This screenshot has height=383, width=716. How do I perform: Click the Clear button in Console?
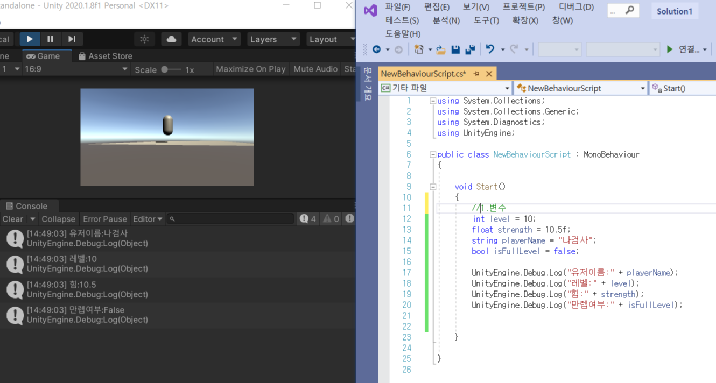pyautogui.click(x=13, y=219)
